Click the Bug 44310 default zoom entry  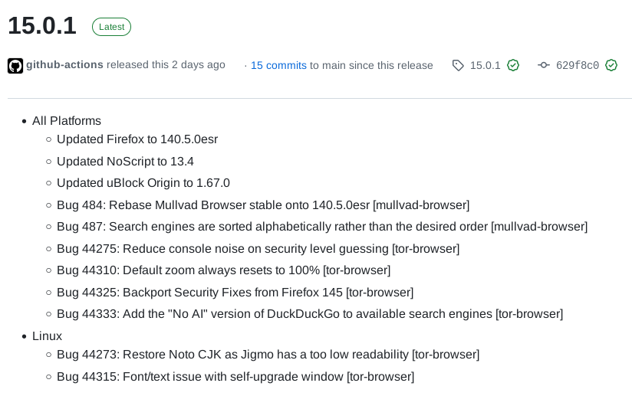point(224,270)
